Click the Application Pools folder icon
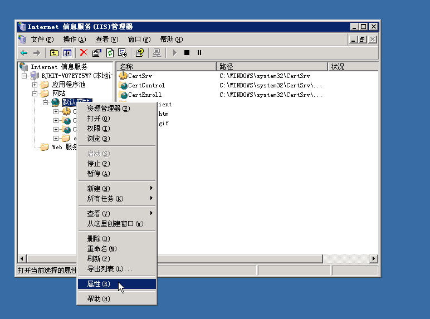 pos(45,85)
